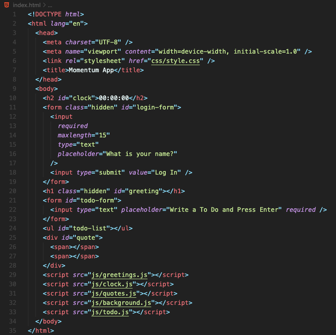Click the "clock" id value
This screenshot has height=335, width=336.
coord(82,98)
